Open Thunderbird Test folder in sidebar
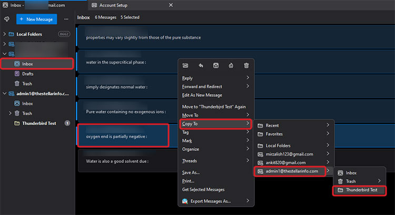Image resolution: width=395 pixels, height=215 pixels. coord(39,123)
